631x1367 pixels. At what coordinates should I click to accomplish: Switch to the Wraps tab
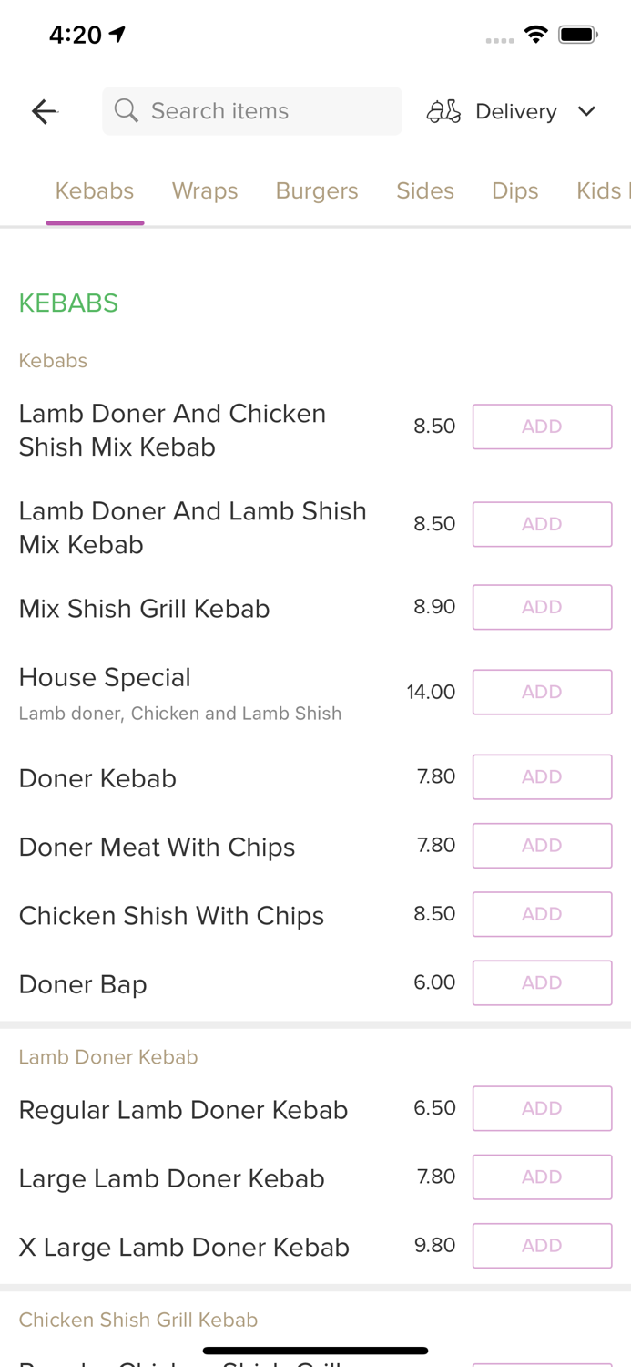tap(205, 190)
